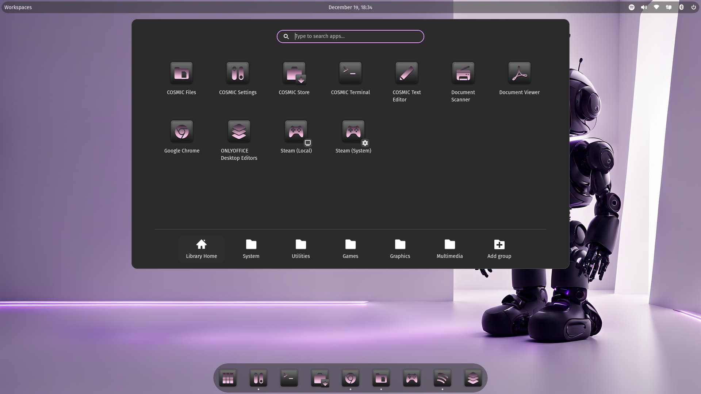Open the Games app group
The height and width of the screenshot is (394, 701).
pyautogui.click(x=350, y=249)
